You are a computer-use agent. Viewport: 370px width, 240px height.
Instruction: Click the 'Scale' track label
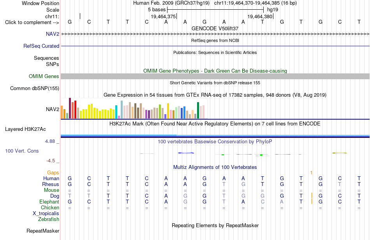[x=53, y=10]
